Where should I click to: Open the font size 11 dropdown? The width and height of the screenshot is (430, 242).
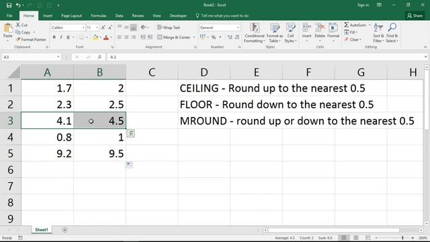97,28
